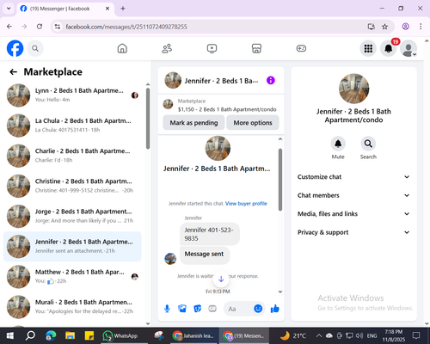Click the Marketplace listing thumbnail in header
Screen dimensions: 430x344
coord(168,104)
